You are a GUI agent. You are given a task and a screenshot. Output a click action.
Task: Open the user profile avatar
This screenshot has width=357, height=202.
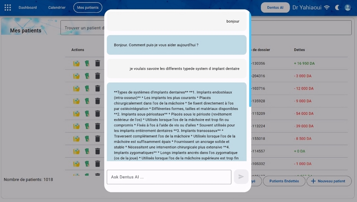(x=348, y=7)
